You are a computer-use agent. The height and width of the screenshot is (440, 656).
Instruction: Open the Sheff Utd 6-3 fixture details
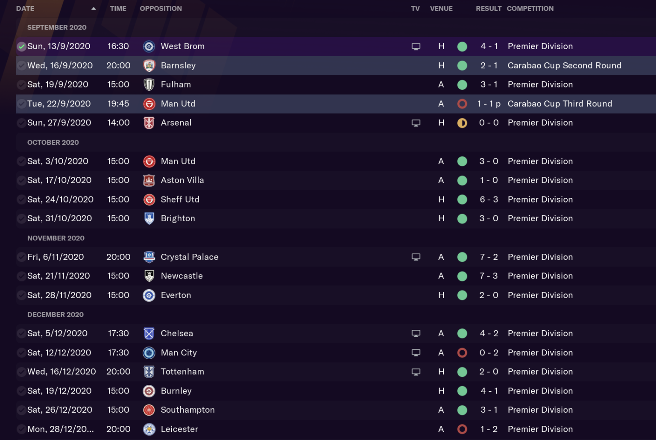tap(299, 199)
